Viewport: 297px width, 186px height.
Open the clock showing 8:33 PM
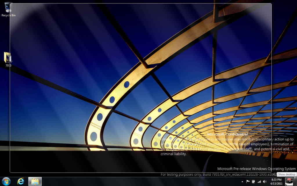(276, 182)
